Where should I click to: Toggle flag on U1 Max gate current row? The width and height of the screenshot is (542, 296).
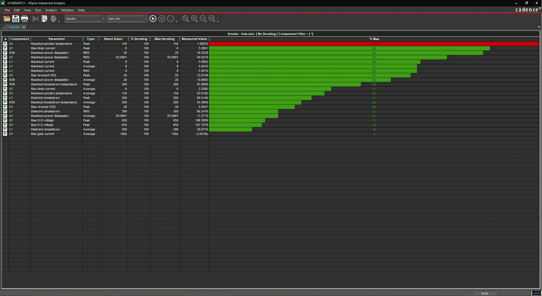(x=5, y=134)
